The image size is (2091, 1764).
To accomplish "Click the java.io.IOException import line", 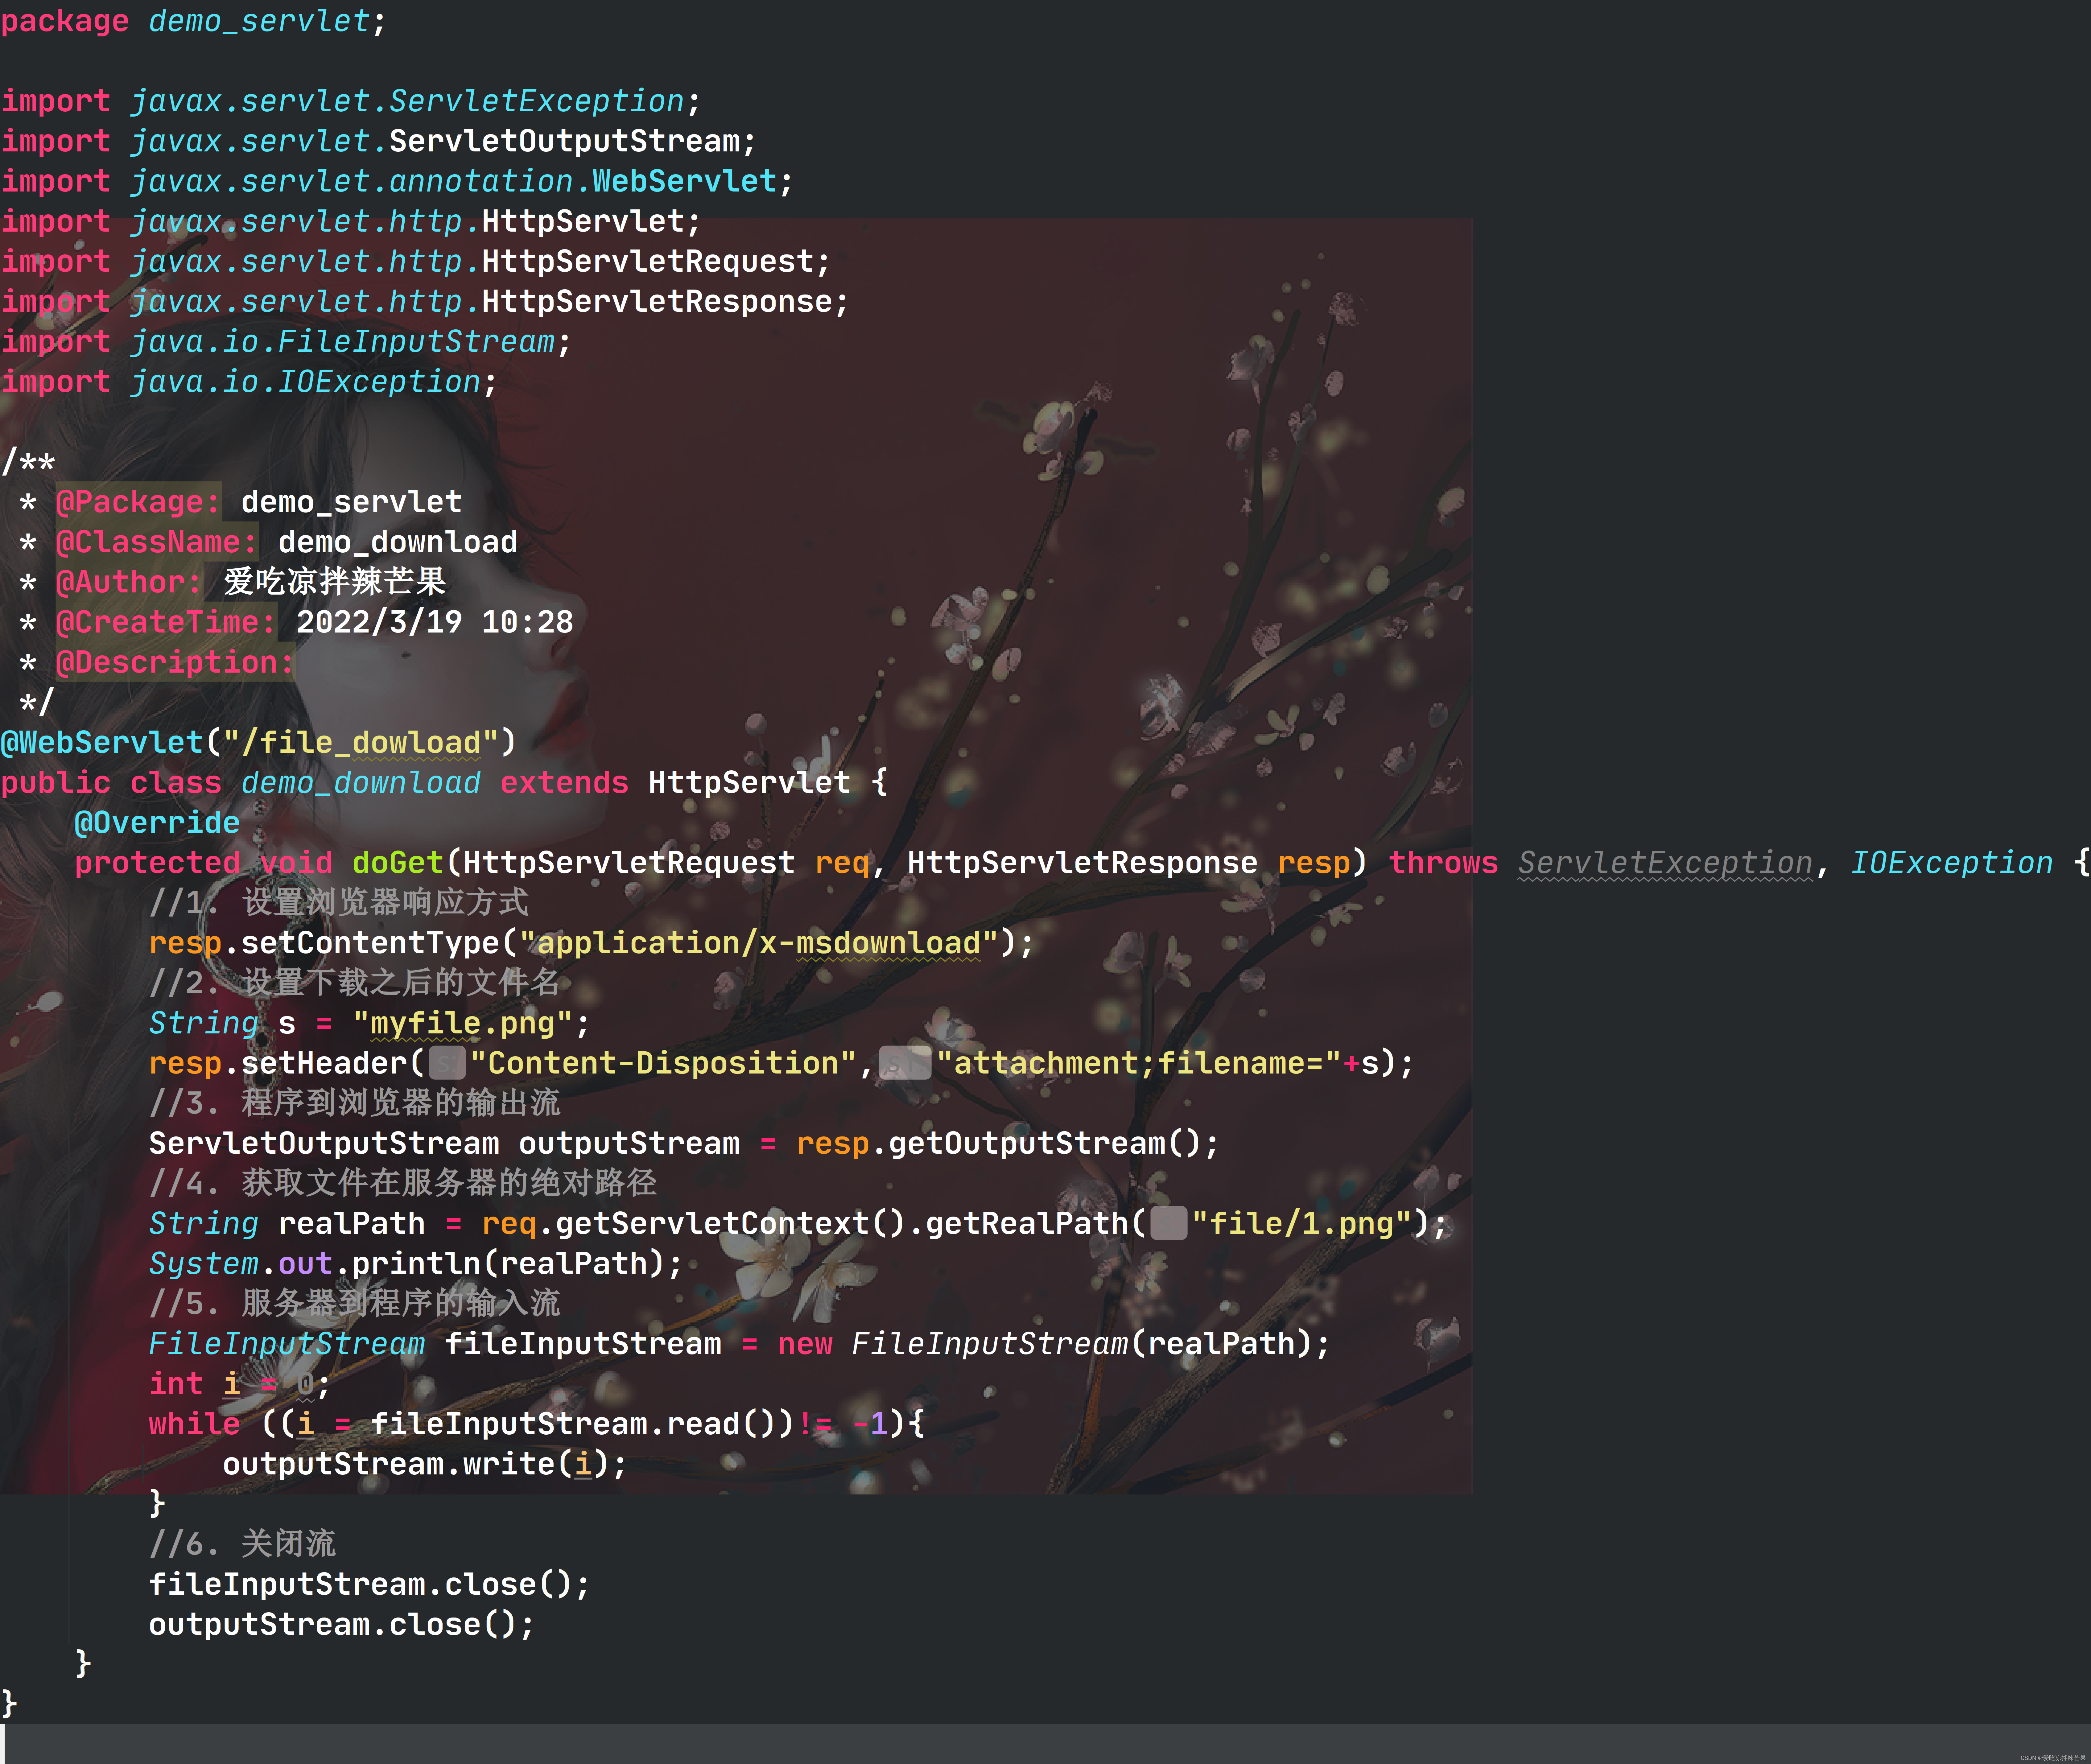I will tap(249, 382).
